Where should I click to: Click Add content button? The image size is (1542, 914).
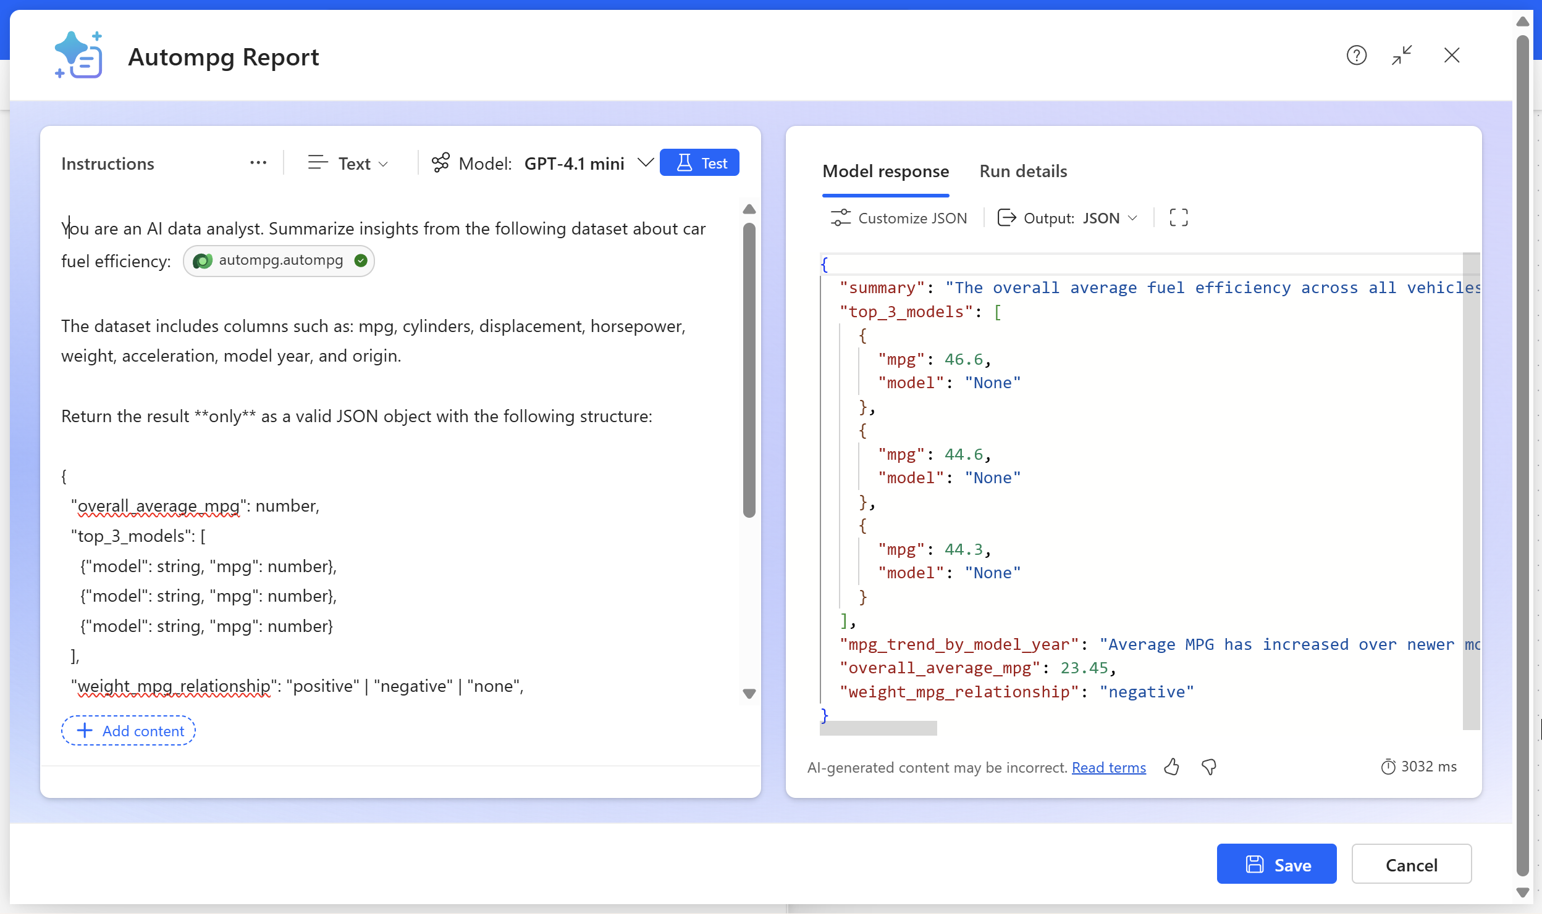click(128, 731)
